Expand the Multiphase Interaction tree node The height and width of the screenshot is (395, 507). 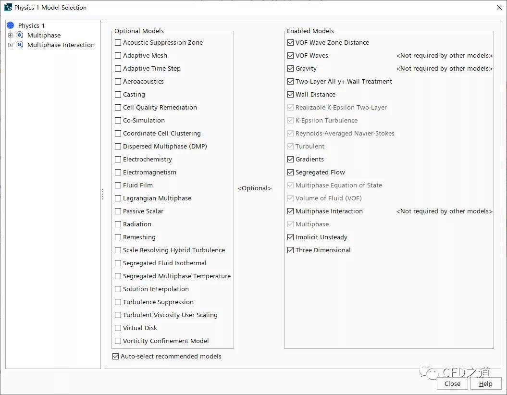(11, 45)
